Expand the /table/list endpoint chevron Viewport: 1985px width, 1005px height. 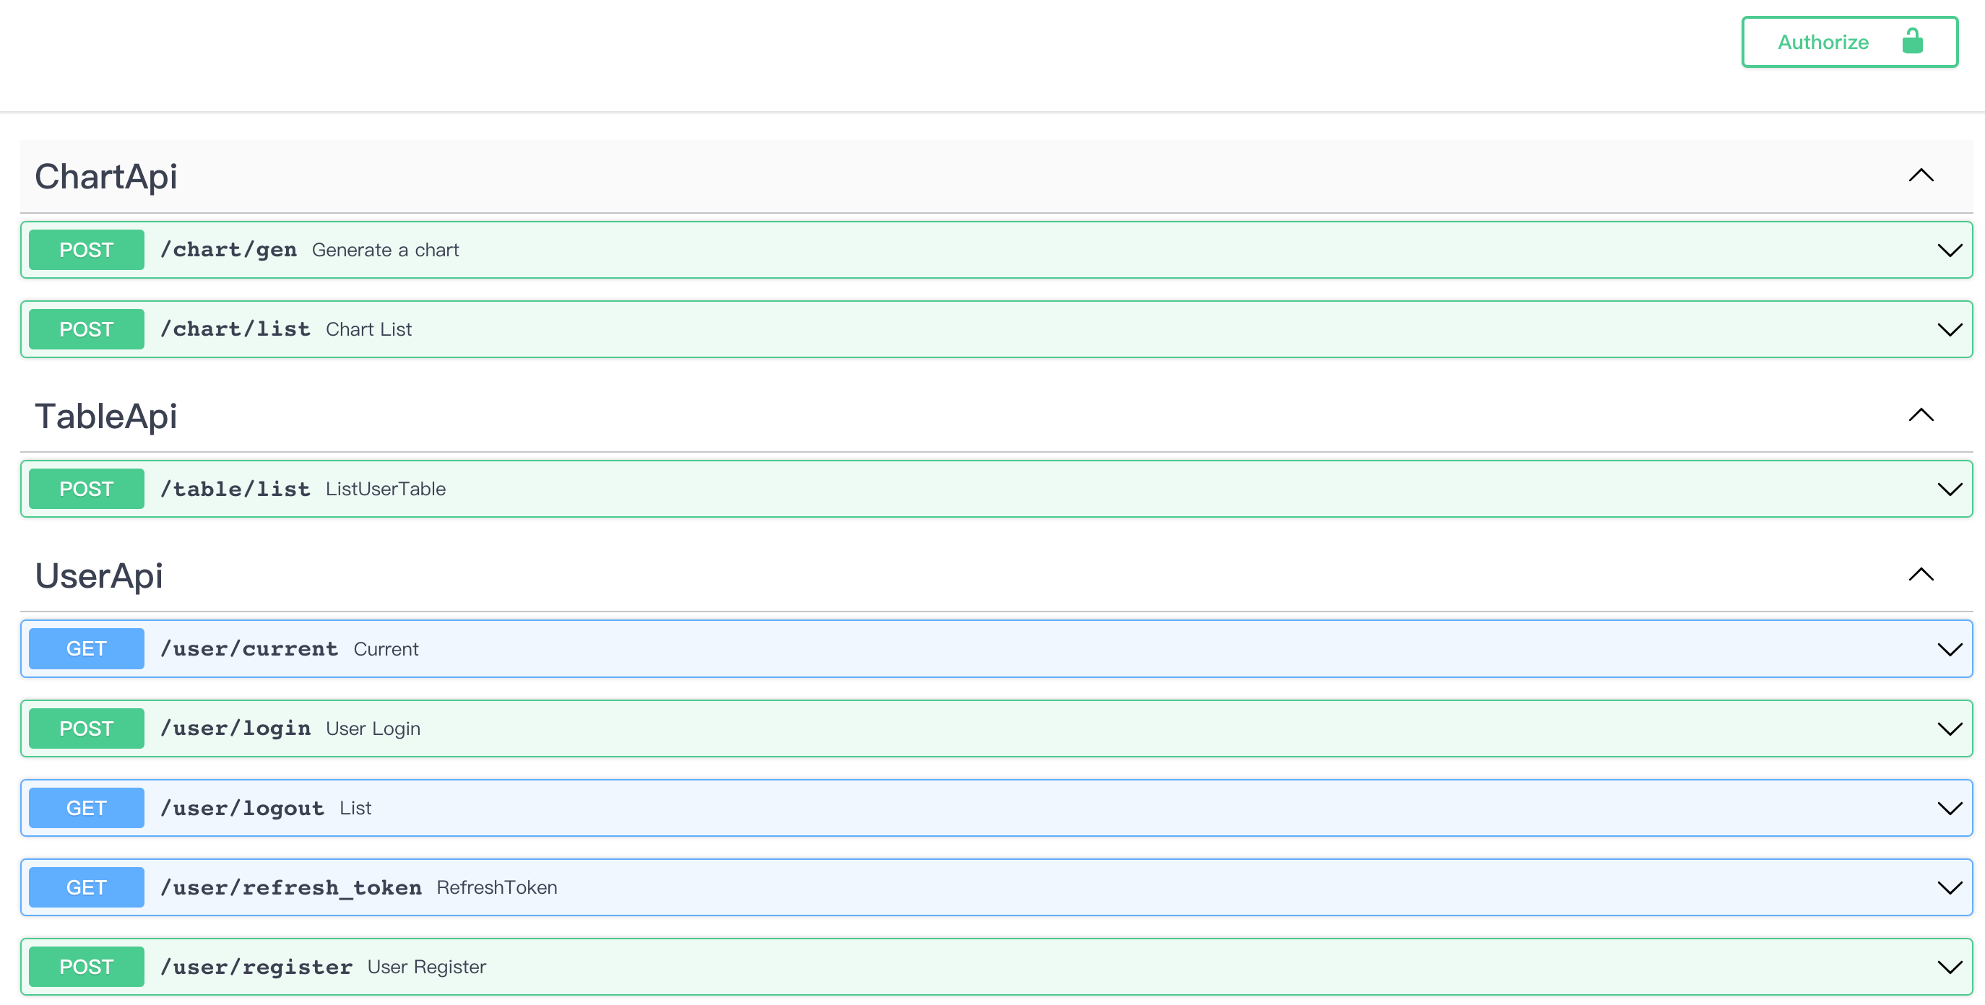point(1950,488)
